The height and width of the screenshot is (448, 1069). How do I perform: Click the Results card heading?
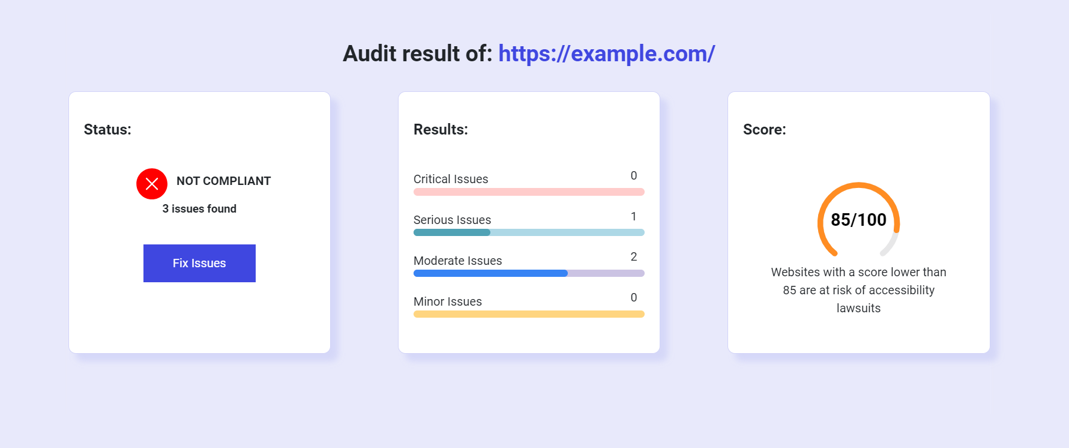(x=441, y=129)
